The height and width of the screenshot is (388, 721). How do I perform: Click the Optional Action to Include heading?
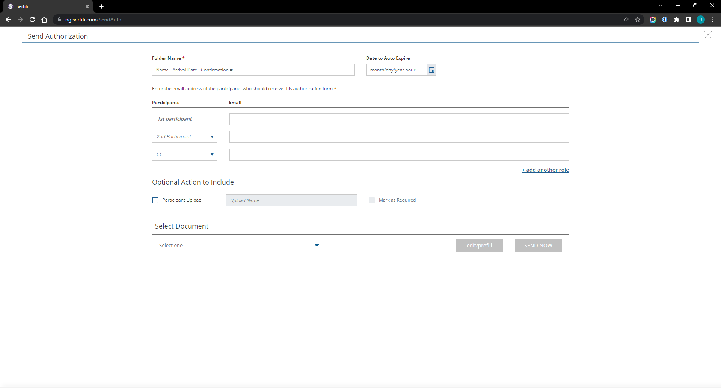click(x=193, y=182)
